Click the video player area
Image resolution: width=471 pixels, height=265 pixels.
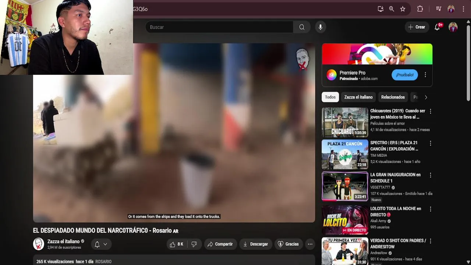tap(174, 133)
